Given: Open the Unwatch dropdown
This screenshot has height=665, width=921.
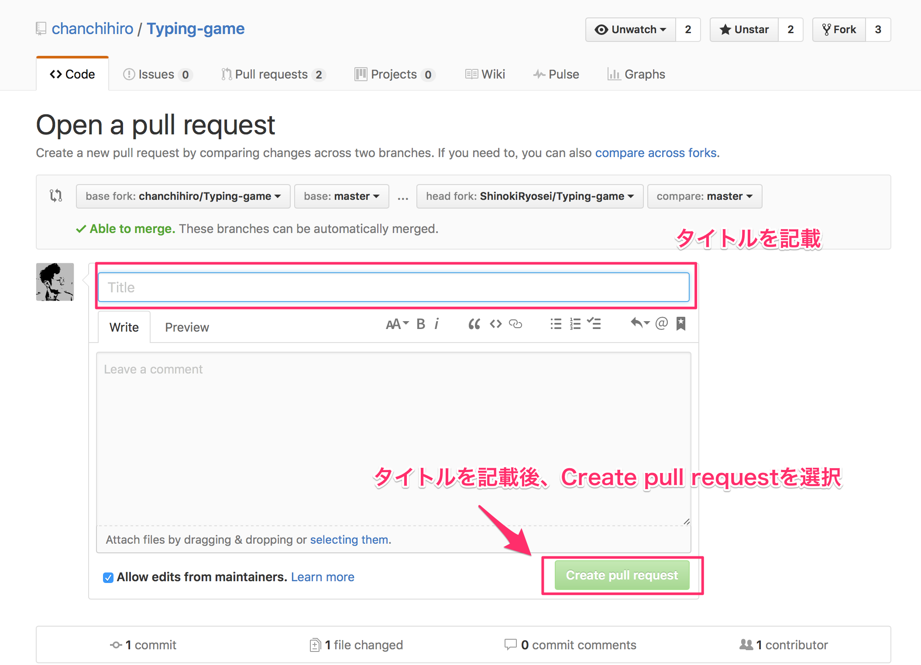Looking at the screenshot, I should click(x=630, y=30).
